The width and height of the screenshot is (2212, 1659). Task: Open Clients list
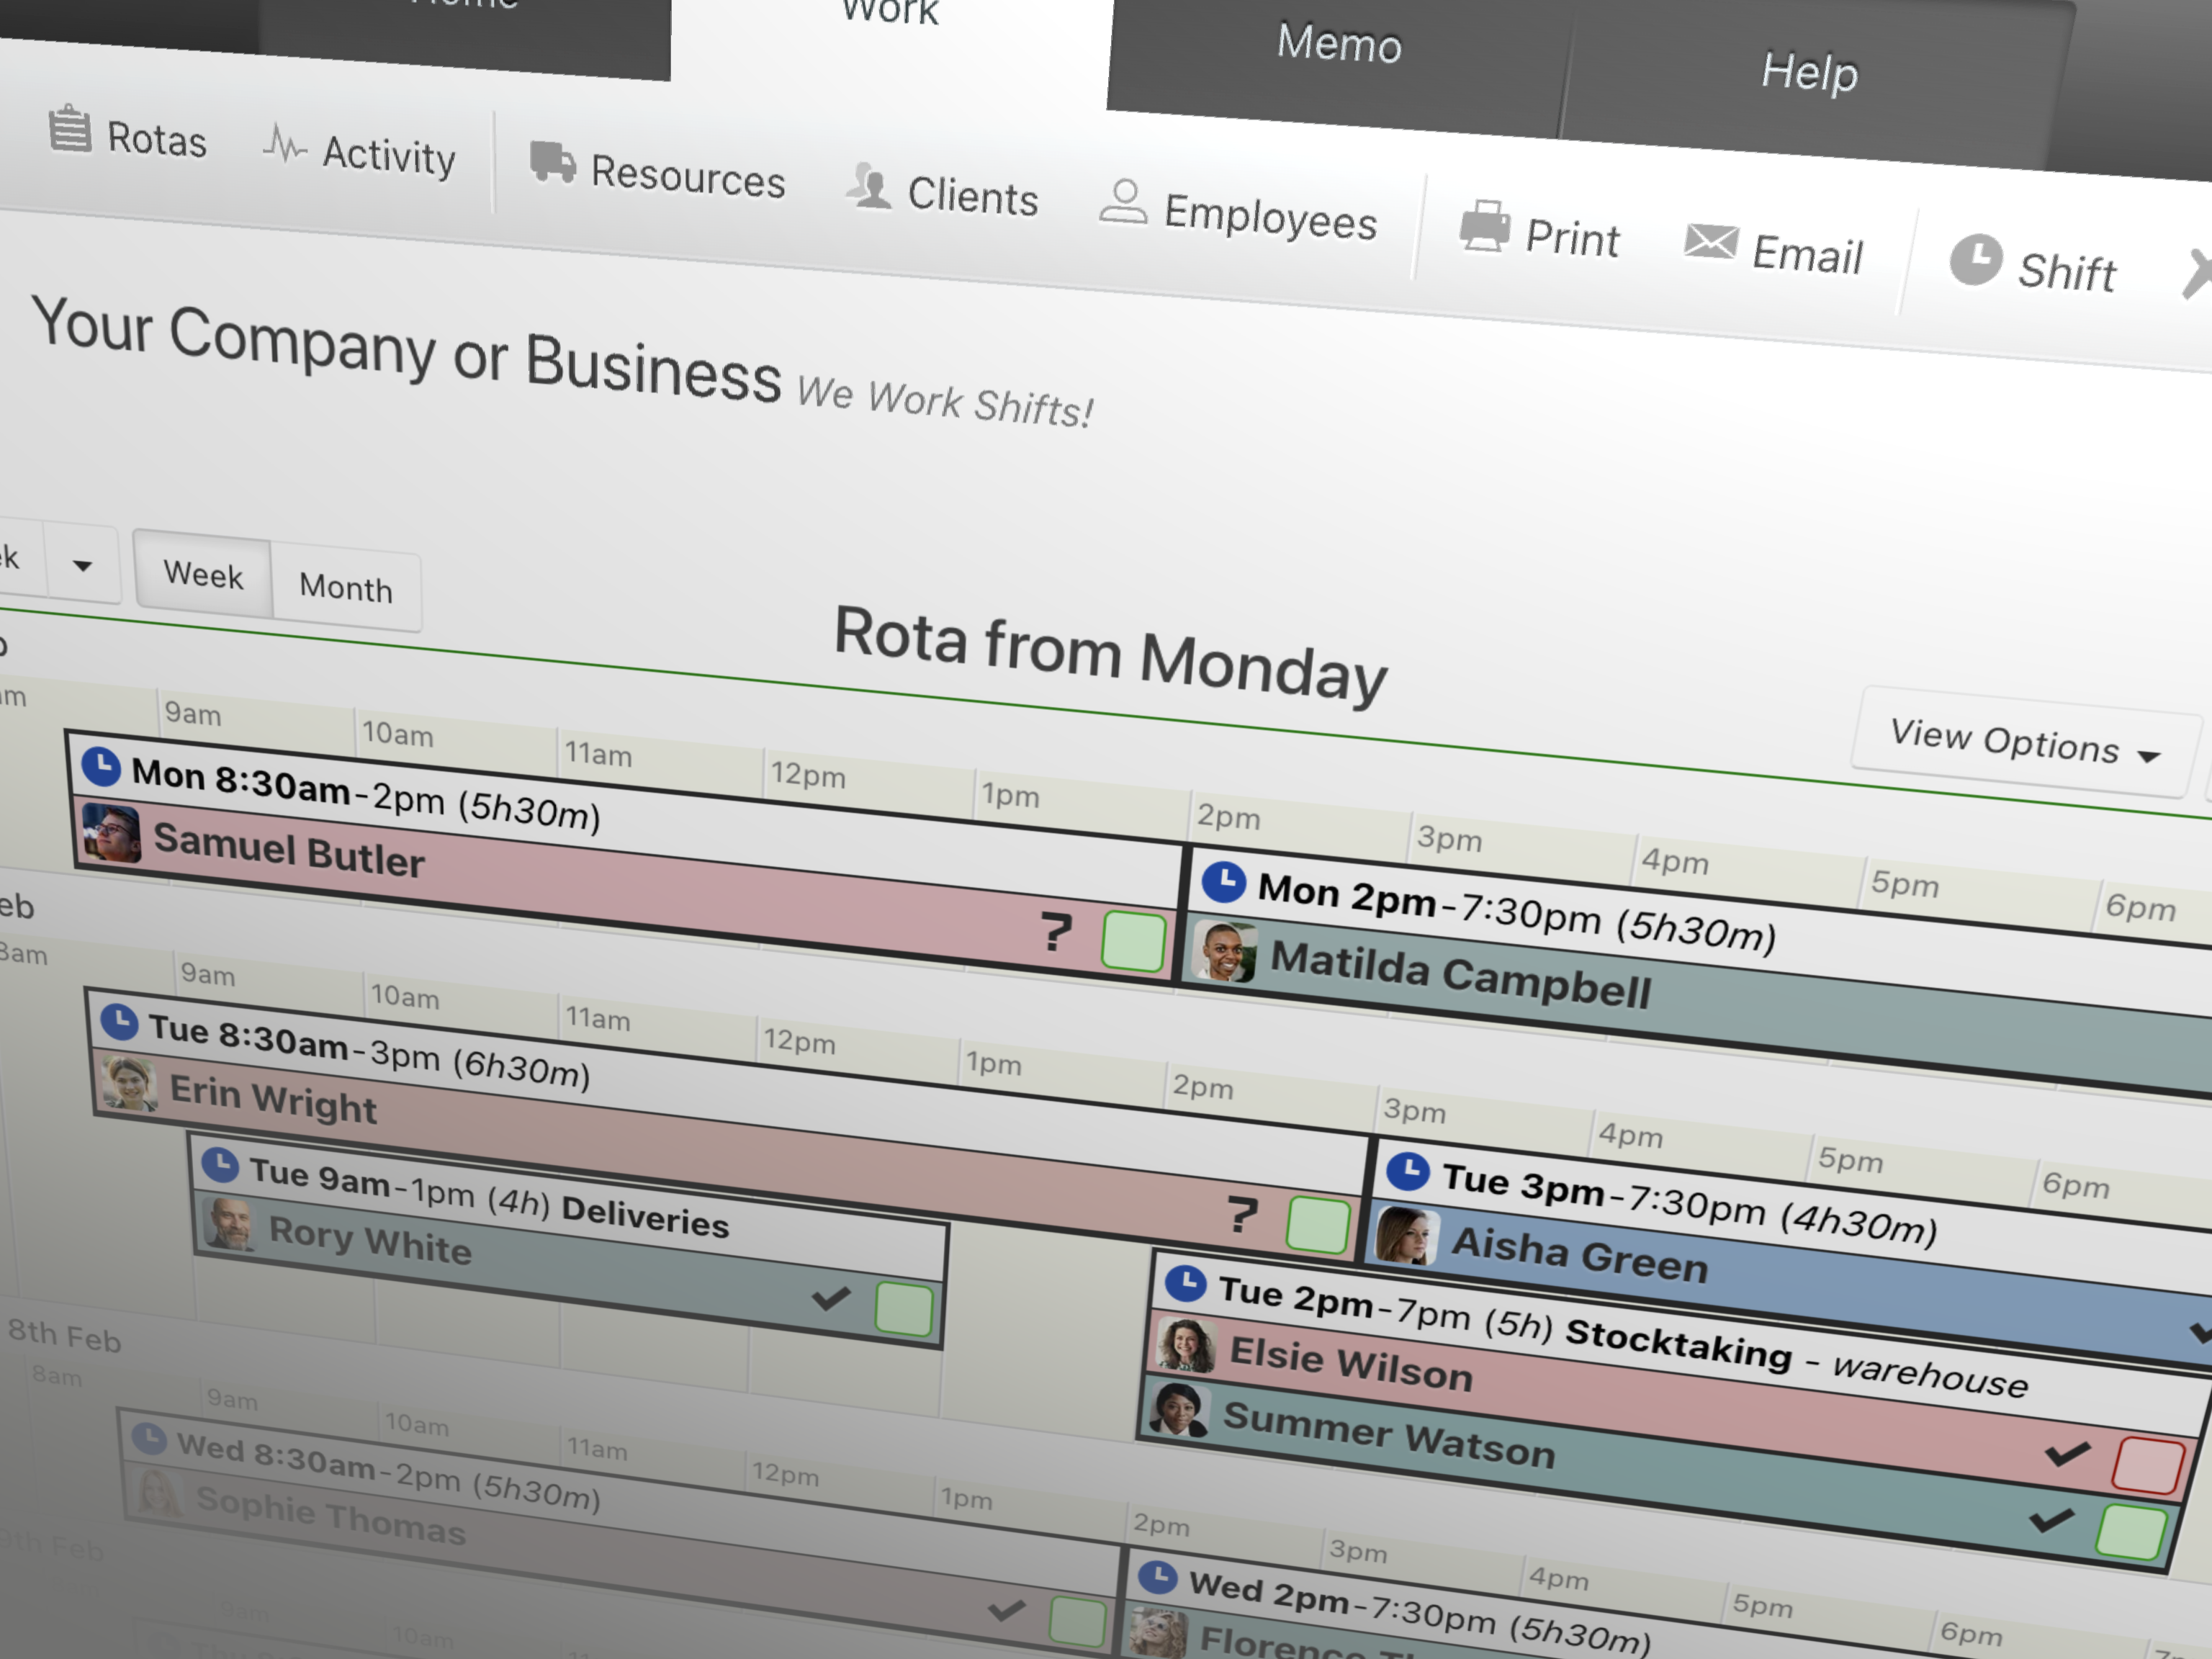click(x=943, y=192)
